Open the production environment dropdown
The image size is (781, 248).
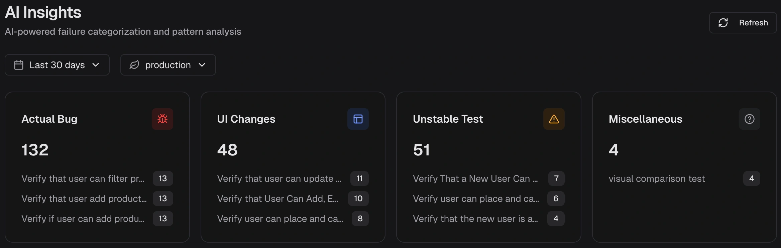168,65
